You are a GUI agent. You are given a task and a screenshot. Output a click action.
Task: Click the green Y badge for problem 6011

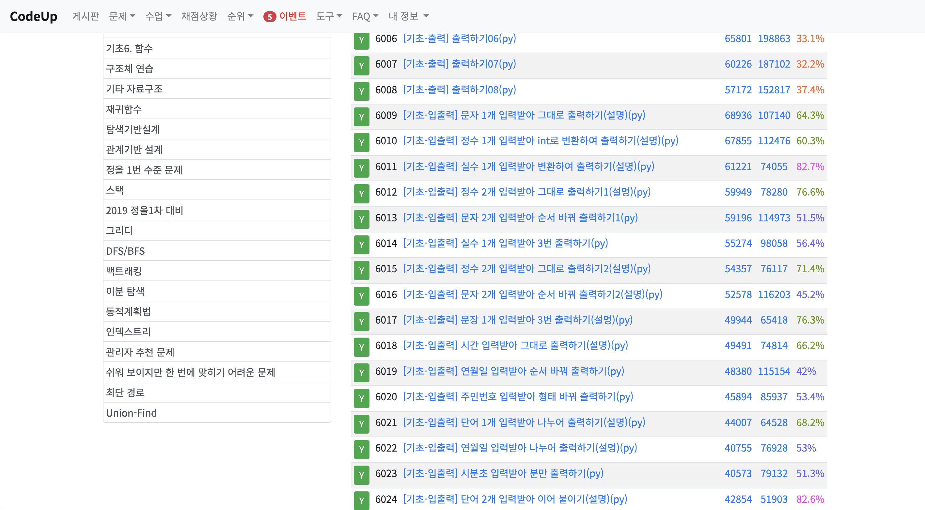tap(361, 168)
